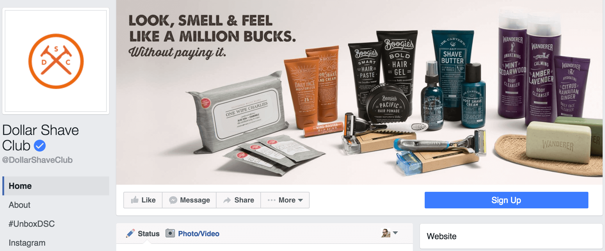This screenshot has width=605, height=251.
Task: Click the blue Sign Up button
Action: tap(506, 200)
